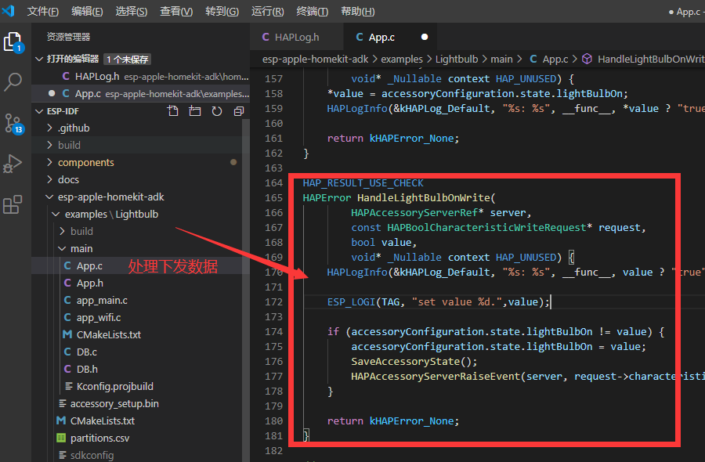Image resolution: width=705 pixels, height=462 pixels.
Task: Click SaveAccessoryState(); in editor
Action: click(x=414, y=361)
